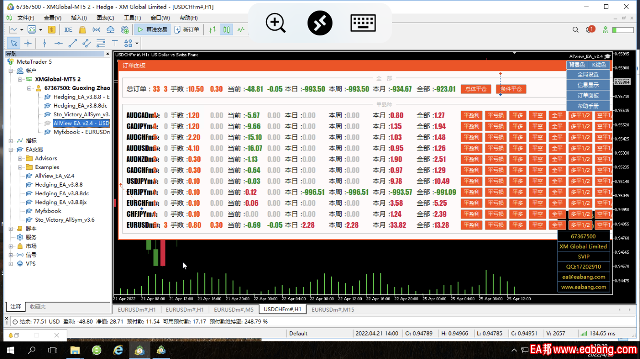This screenshot has width=640, height=359.
Task: Select the text label tool
Action: (115, 43)
